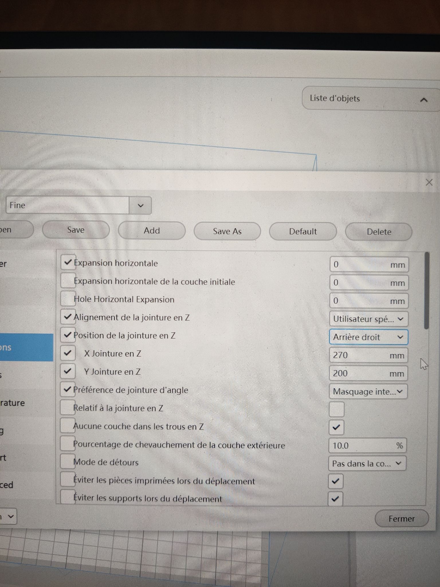Click the initial layer expansion mm field
The width and height of the screenshot is (440, 587).
(x=369, y=283)
